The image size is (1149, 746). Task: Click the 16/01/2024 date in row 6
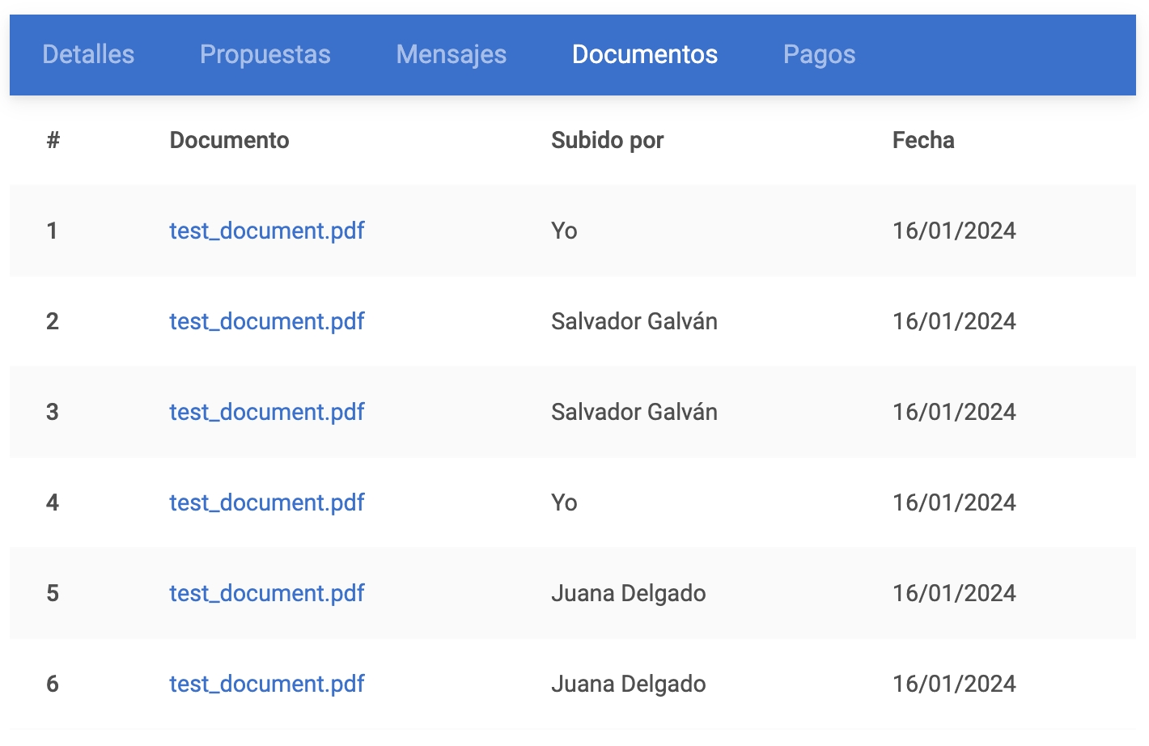[x=953, y=684]
